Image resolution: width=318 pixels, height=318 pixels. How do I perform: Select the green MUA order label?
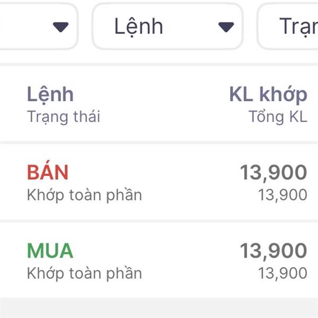click(50, 251)
